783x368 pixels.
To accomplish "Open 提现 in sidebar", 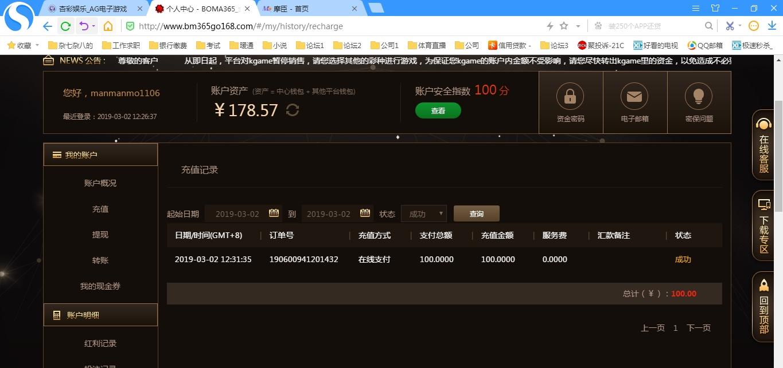I will tap(100, 235).
